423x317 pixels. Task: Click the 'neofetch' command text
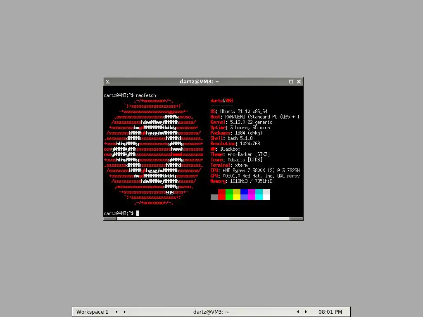(x=146, y=95)
